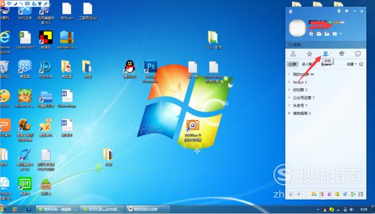Click the add friend plus icon at QQ bottom
375x214 pixels.
click(x=298, y=194)
